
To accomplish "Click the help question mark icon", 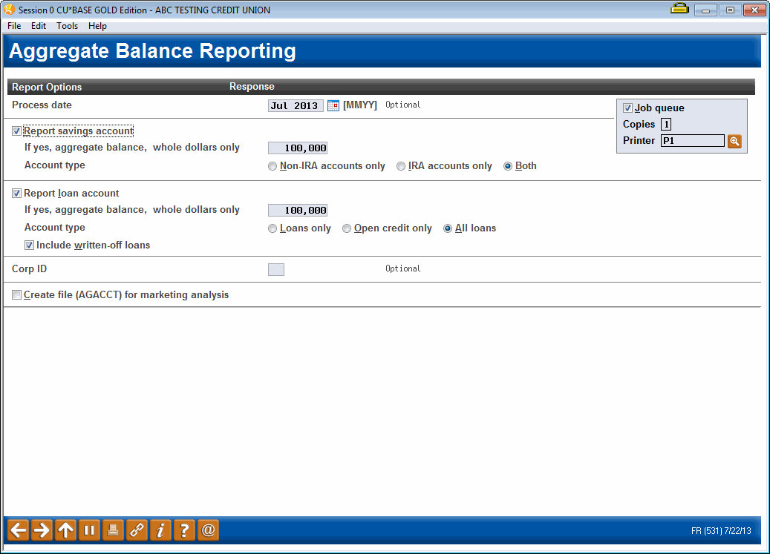I will [x=184, y=530].
